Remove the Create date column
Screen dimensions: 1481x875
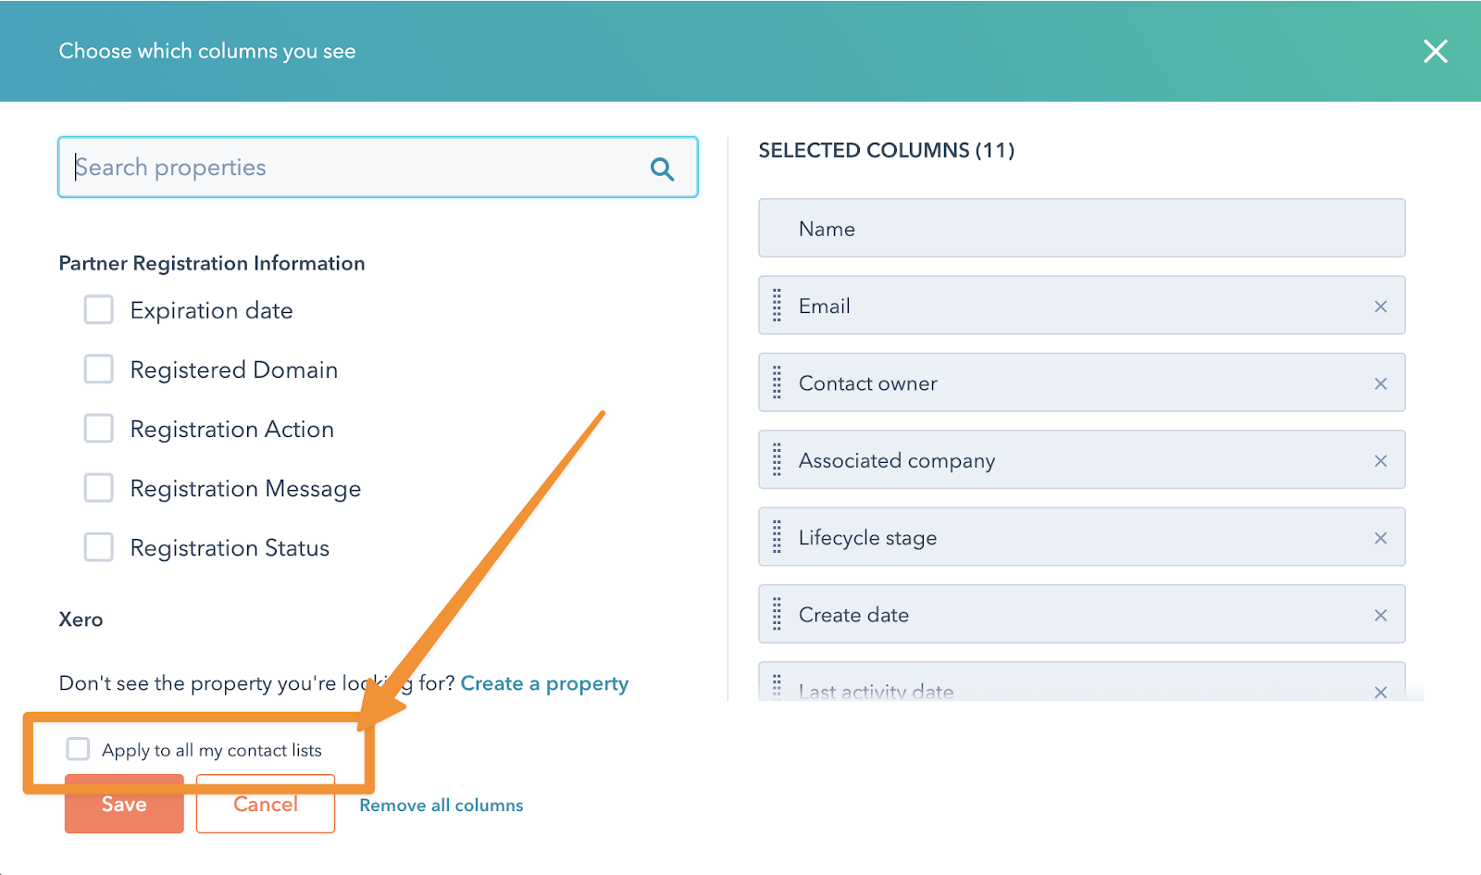pos(1380,616)
